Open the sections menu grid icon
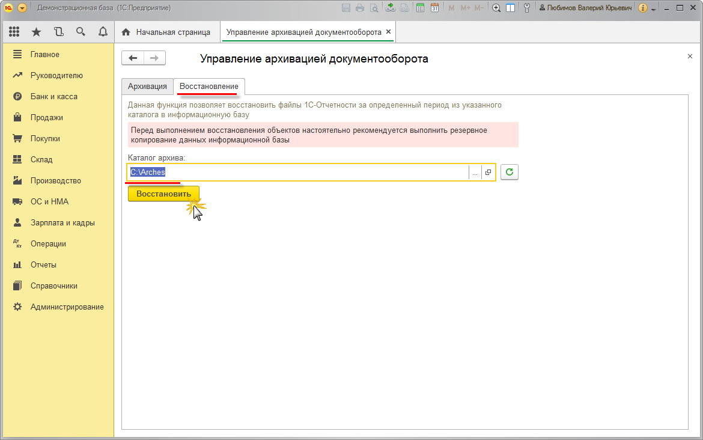Viewport: 703px width, 440px height. pos(14,32)
